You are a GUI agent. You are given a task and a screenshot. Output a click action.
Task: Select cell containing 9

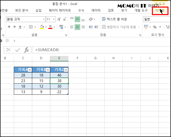point(41,92)
